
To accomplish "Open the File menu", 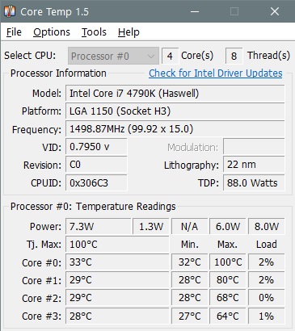I will click(14, 32).
